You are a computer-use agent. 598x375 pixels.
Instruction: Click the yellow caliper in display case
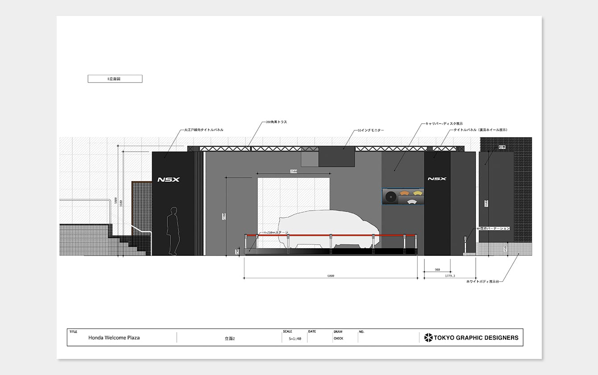[x=417, y=193]
